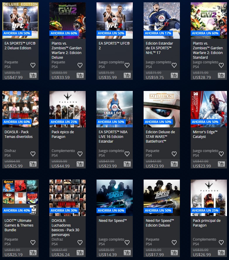Toggle heart on DOA5LR Pack Temas divertidos
Image resolution: width=229 pixels, height=260 pixels.
tap(33, 154)
